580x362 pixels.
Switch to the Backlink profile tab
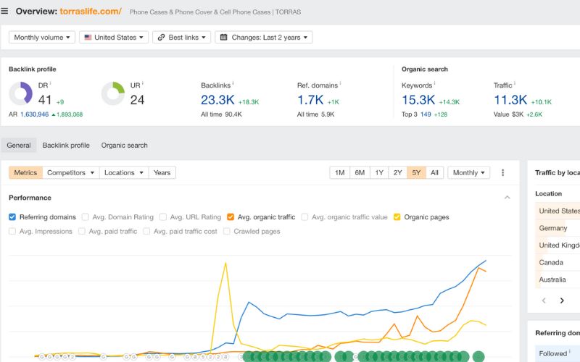[66, 146]
